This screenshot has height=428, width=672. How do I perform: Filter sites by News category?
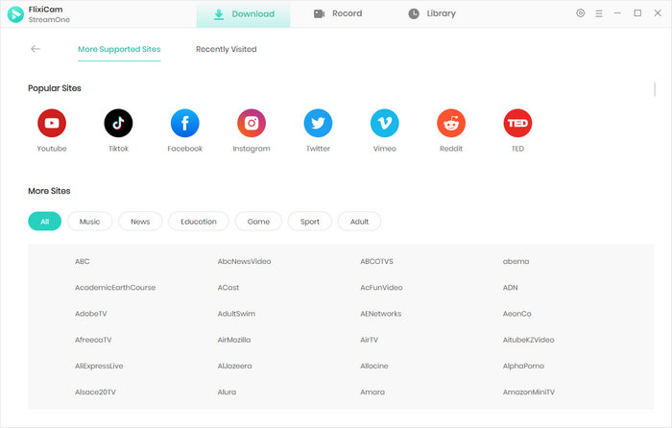pos(140,222)
